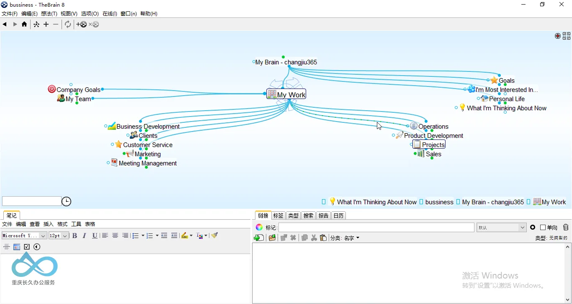This screenshot has height=304, width=572.
Task: Open the link color wheel picker
Action: point(259,227)
